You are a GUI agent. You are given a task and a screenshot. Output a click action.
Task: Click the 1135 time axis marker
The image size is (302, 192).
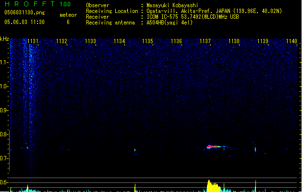[147, 41]
